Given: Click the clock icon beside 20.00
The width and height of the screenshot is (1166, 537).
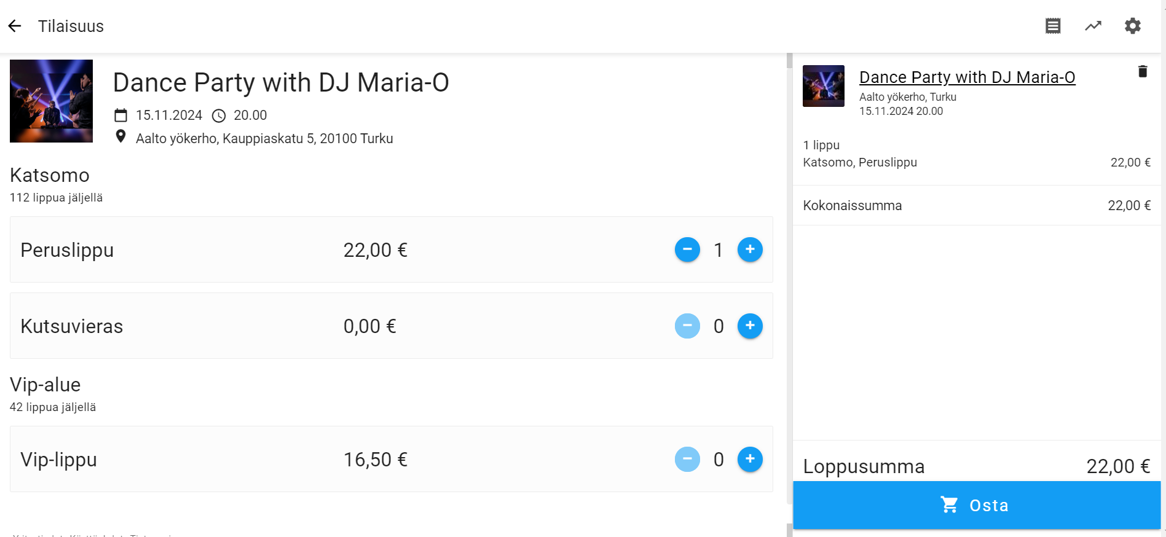Looking at the screenshot, I should click(x=219, y=116).
